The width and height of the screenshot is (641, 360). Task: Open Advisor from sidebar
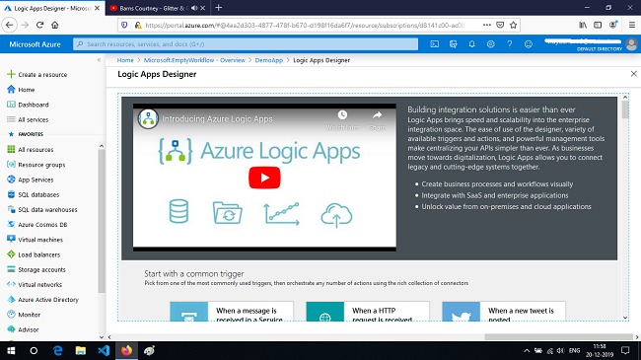click(23, 329)
